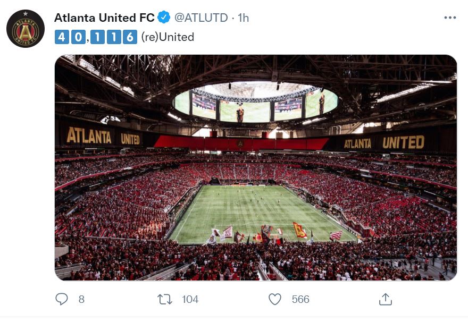This screenshot has width=468, height=322.
Task: Open the share tweet icon
Action: click(x=385, y=299)
